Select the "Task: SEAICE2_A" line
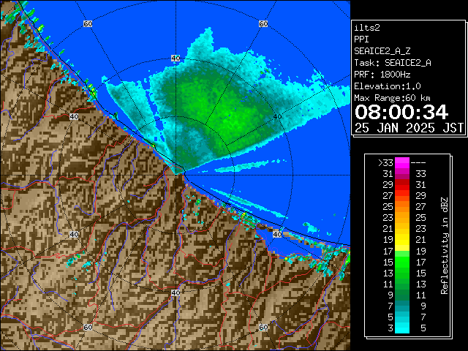Image resolution: width=468 pixels, height=351 pixels. pyautogui.click(x=393, y=63)
